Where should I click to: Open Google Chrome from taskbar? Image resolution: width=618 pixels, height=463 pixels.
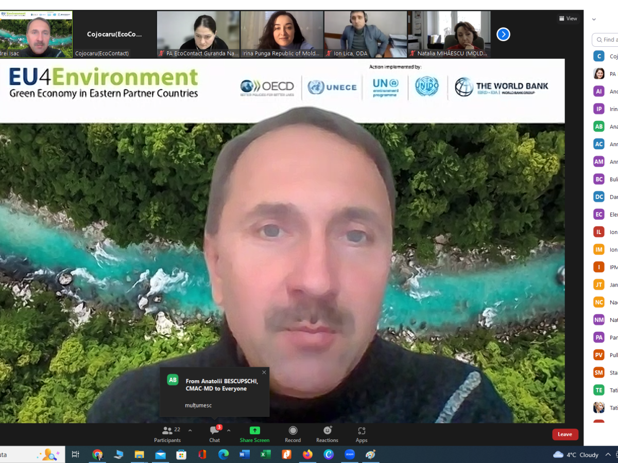(97, 455)
